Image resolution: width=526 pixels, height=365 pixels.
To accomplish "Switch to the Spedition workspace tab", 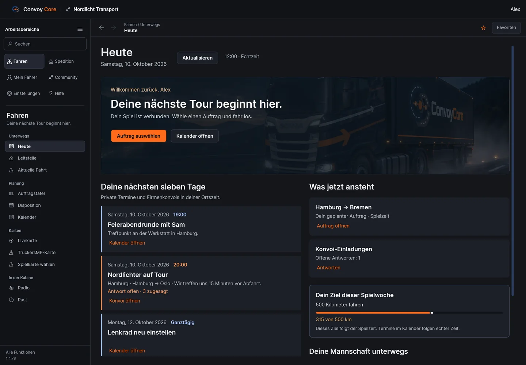I will coord(66,61).
